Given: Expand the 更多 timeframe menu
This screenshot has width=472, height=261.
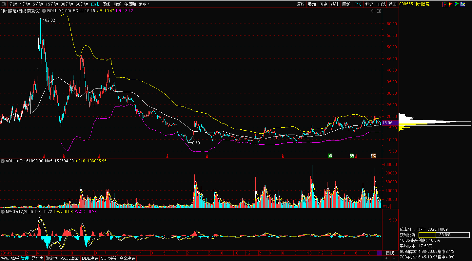Looking at the screenshot, I should pos(144,4).
